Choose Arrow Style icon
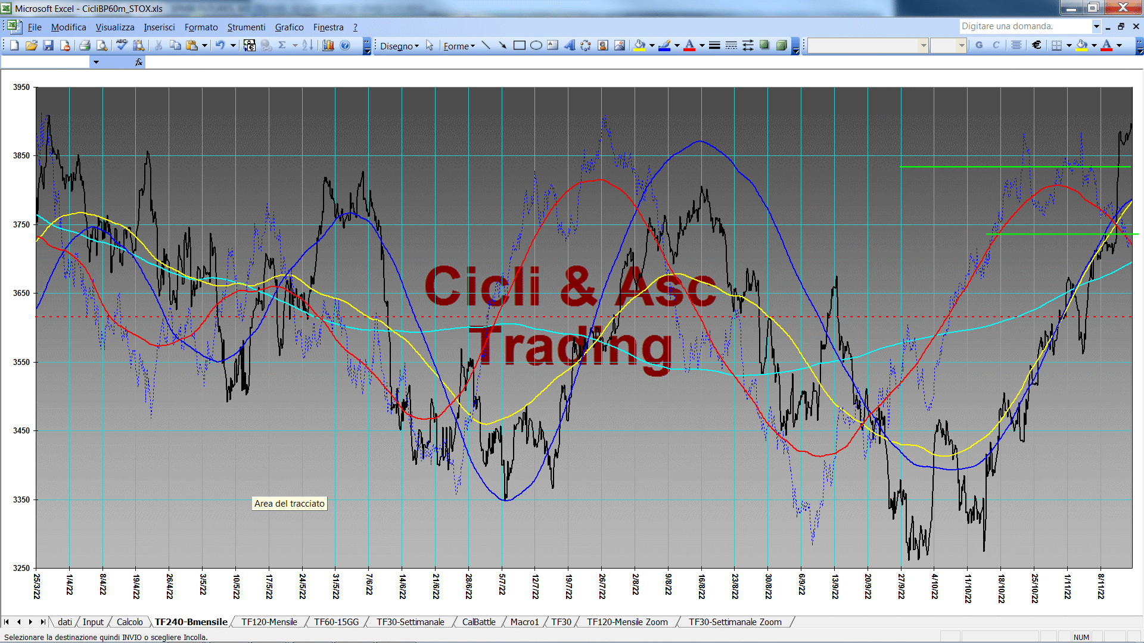Viewport: 1144px width, 643px height. (748, 45)
